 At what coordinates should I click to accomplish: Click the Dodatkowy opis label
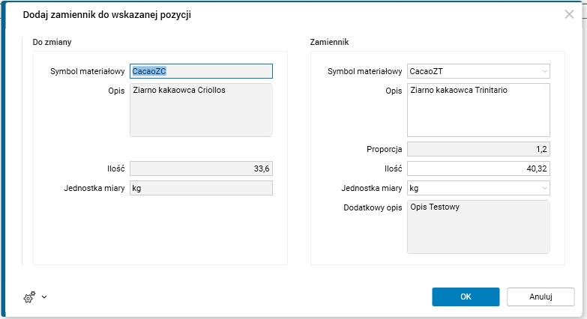[373, 207]
